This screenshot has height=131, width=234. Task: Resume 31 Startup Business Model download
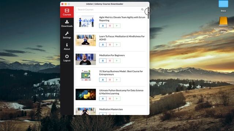tap(117, 80)
